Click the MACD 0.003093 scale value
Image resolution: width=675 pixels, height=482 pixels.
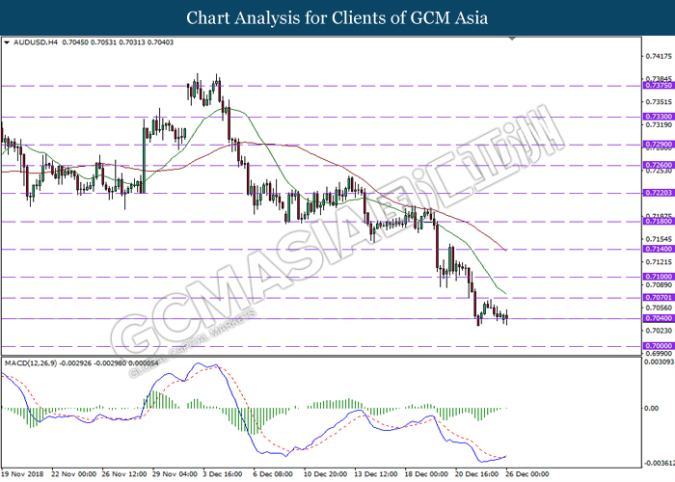(x=659, y=361)
